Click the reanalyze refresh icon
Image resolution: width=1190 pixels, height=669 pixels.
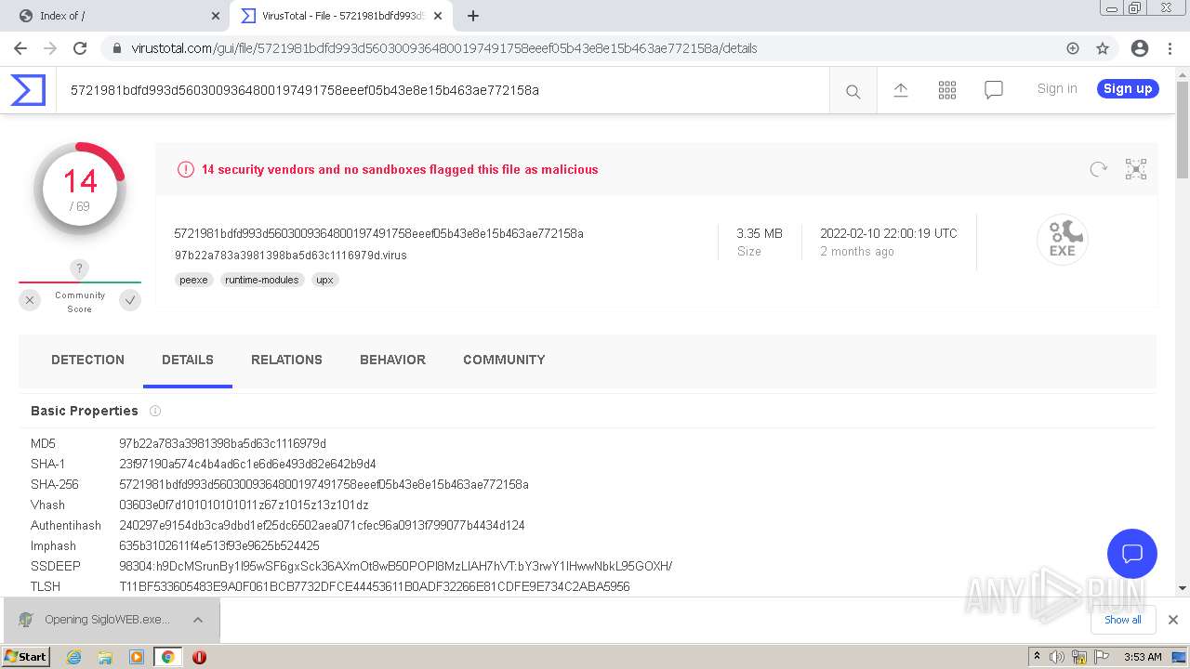coord(1099,169)
